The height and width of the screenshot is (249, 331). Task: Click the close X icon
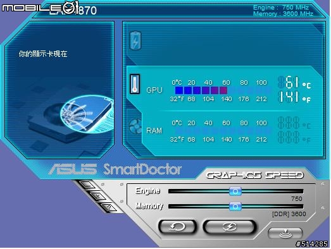[x=98, y=196]
